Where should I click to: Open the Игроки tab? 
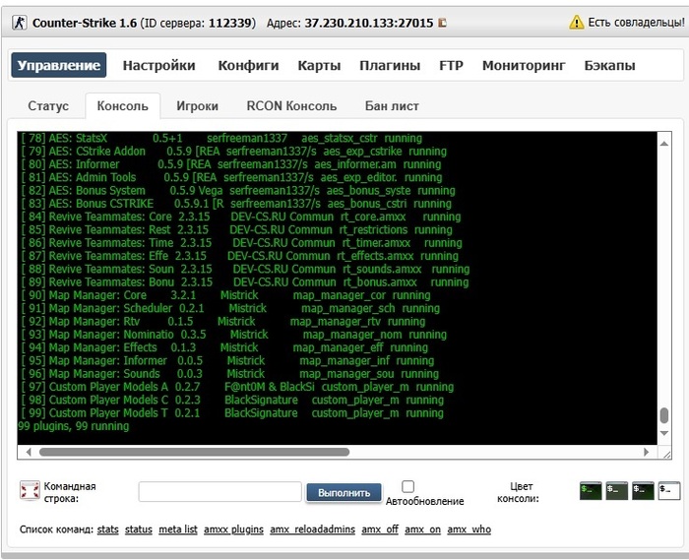coord(197,105)
